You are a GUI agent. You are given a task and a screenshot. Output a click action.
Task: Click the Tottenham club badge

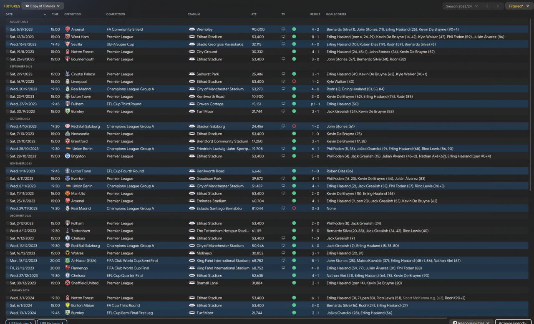click(x=68, y=231)
